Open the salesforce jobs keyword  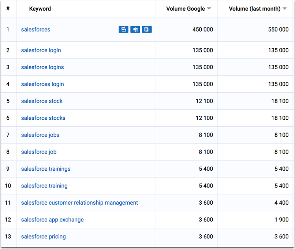pyautogui.click(x=40, y=135)
